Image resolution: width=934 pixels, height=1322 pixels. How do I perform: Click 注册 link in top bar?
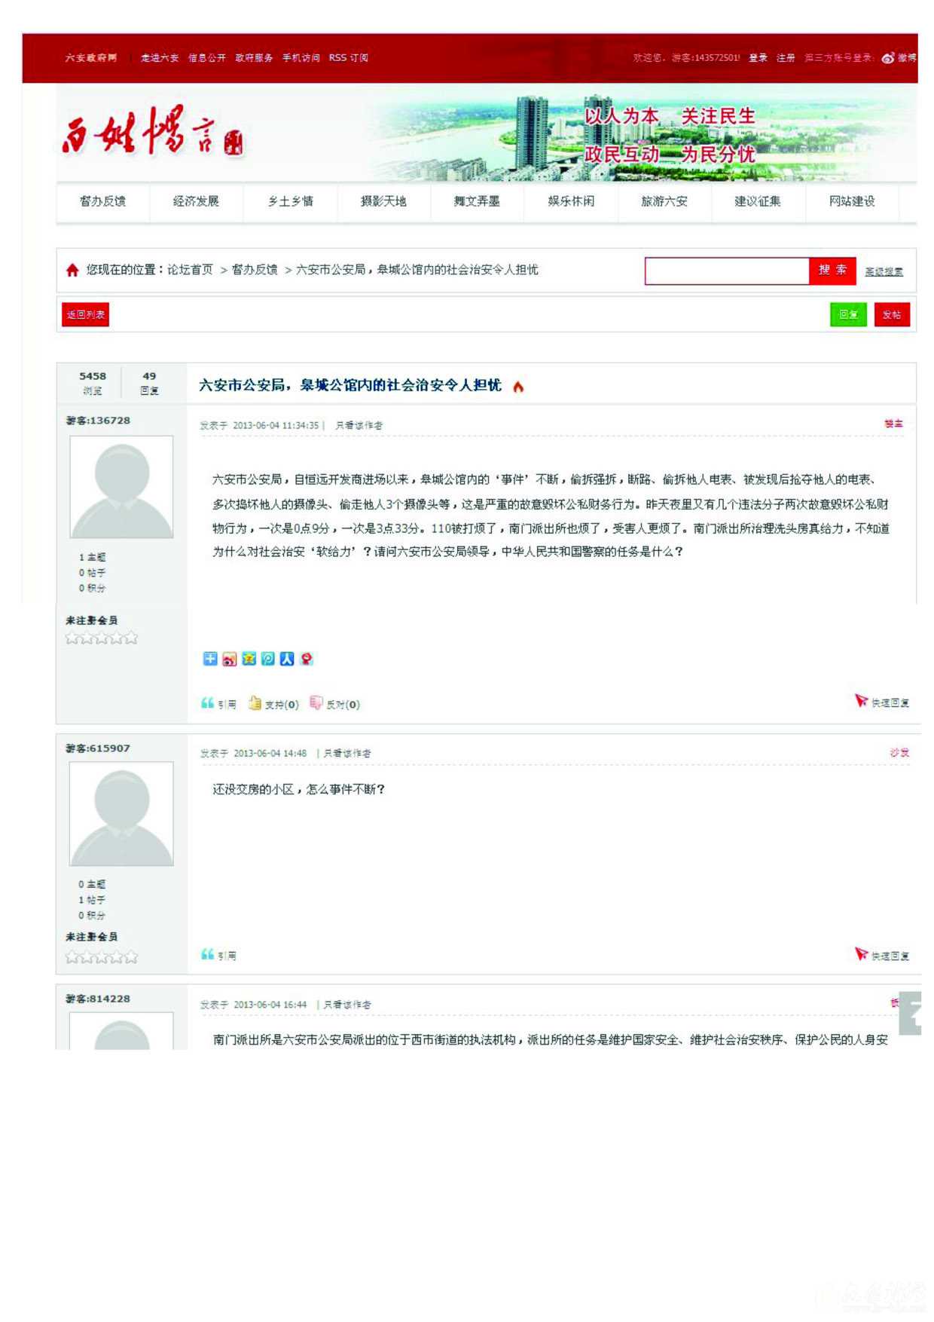[786, 58]
